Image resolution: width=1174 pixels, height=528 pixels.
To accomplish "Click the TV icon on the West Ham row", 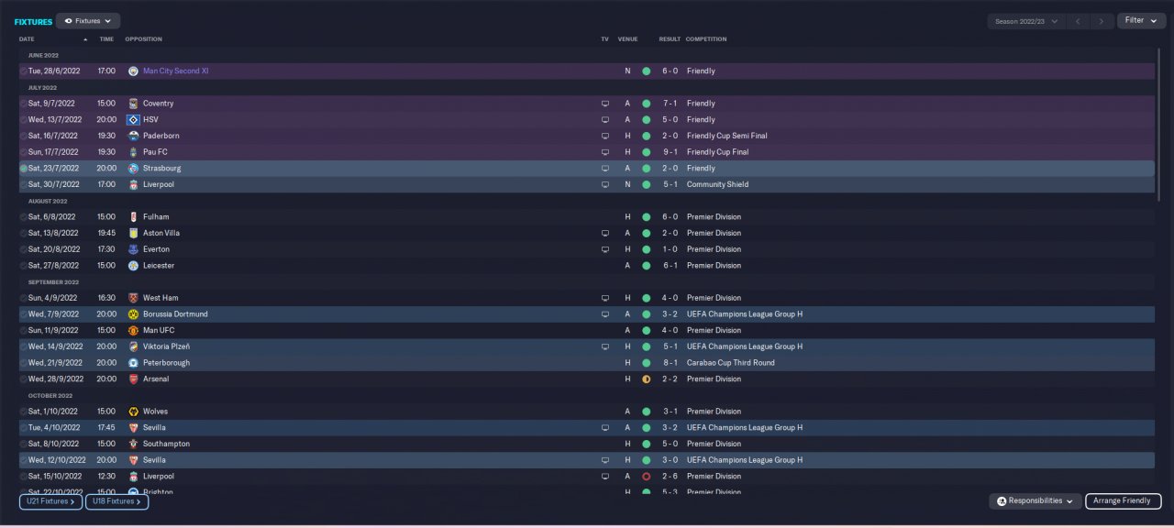I will [605, 299].
